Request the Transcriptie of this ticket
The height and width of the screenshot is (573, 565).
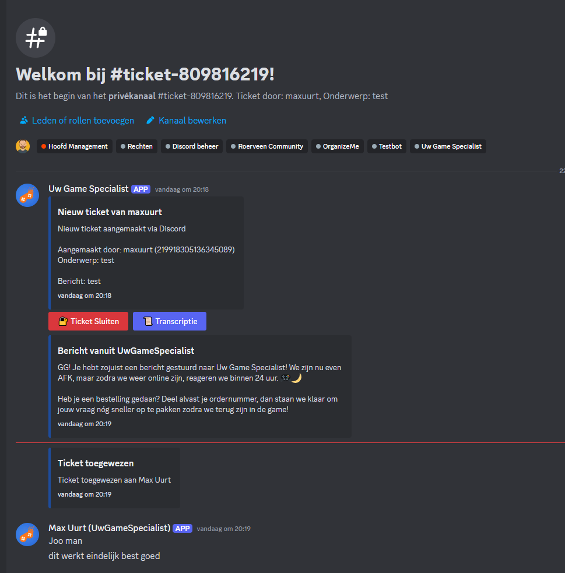click(170, 321)
